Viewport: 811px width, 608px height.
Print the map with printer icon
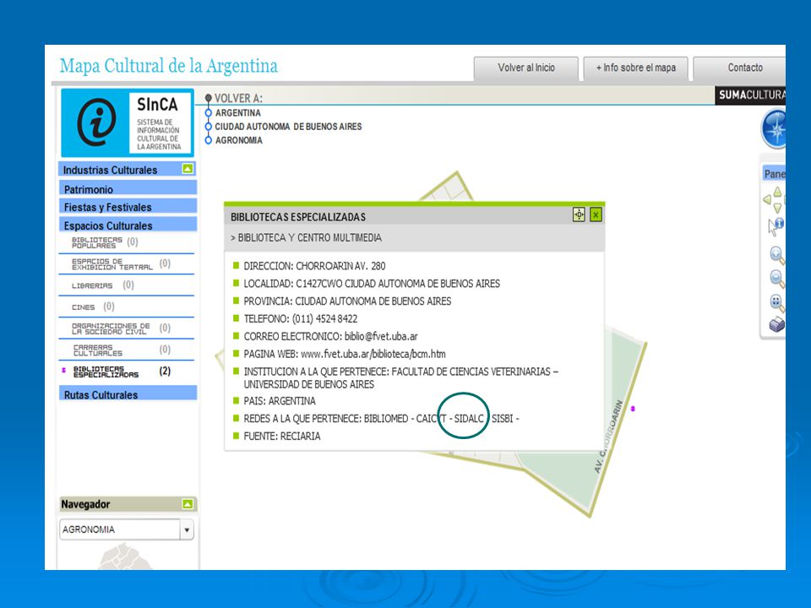(777, 324)
